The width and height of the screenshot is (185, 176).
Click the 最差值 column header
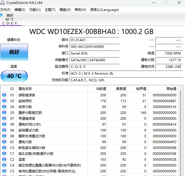point(118,89)
